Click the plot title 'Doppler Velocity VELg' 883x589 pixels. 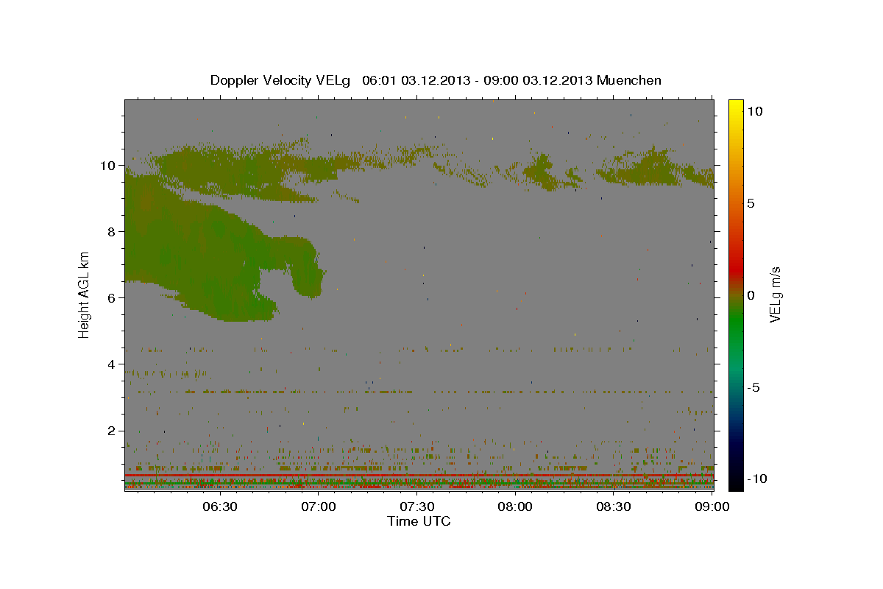280,80
